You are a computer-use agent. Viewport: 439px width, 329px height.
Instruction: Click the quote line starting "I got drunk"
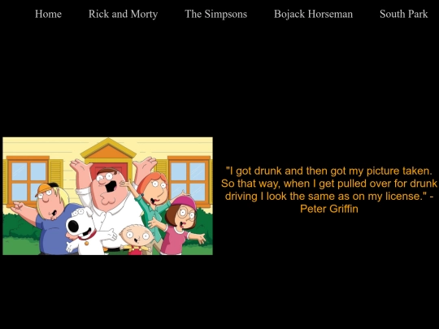coord(329,171)
